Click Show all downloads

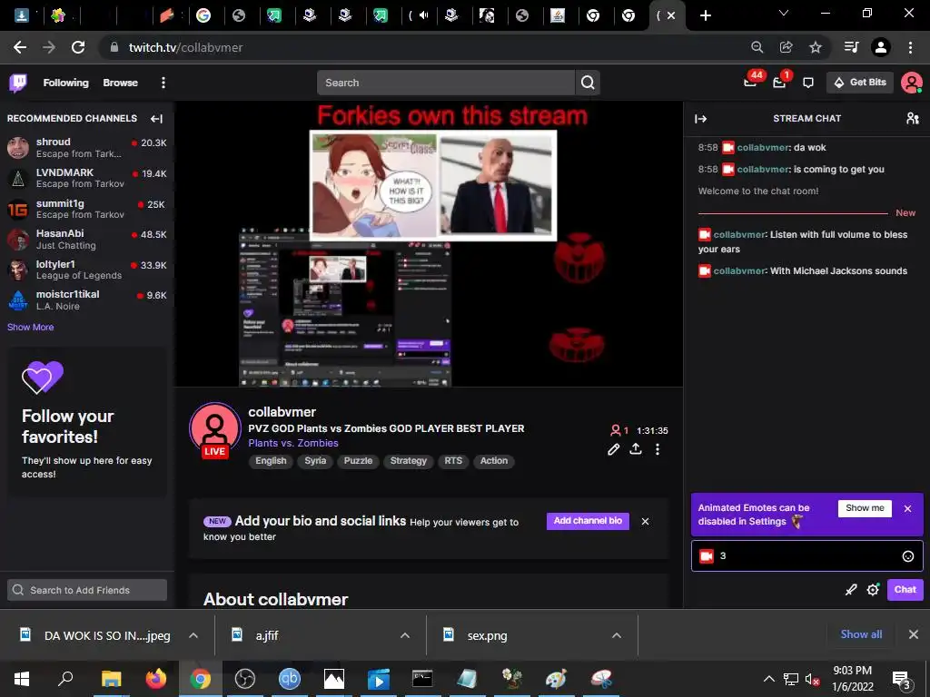pyautogui.click(x=861, y=634)
